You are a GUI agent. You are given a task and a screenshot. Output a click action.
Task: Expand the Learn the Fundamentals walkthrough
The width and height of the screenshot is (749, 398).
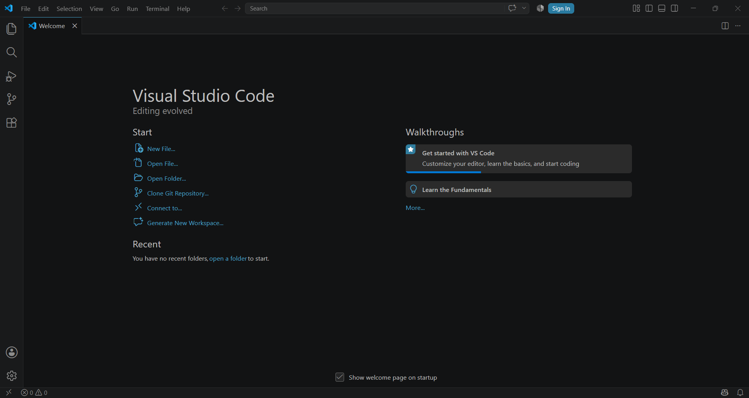click(519, 190)
